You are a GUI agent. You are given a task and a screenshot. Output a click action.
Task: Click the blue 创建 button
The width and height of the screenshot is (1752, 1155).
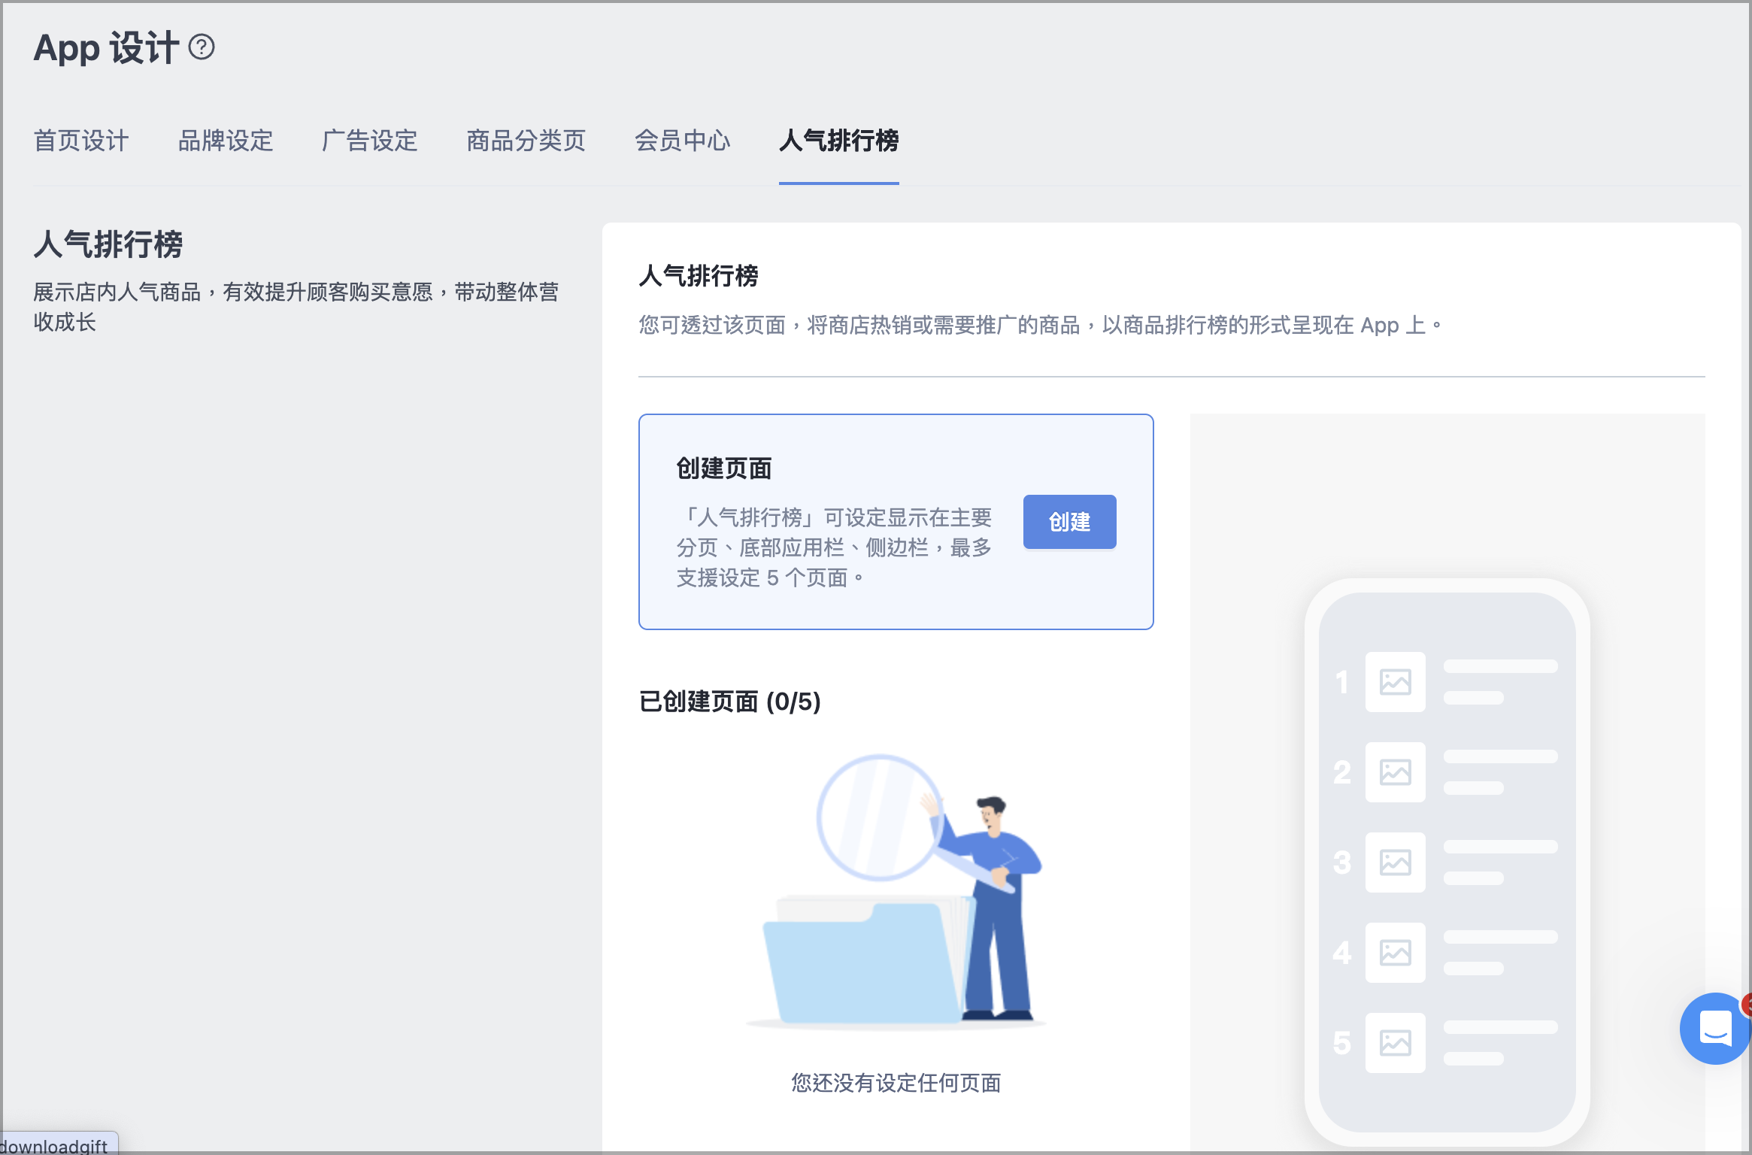point(1069,522)
